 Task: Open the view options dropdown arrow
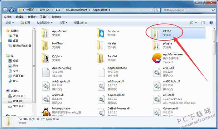pyautogui.click(x=196, y=22)
